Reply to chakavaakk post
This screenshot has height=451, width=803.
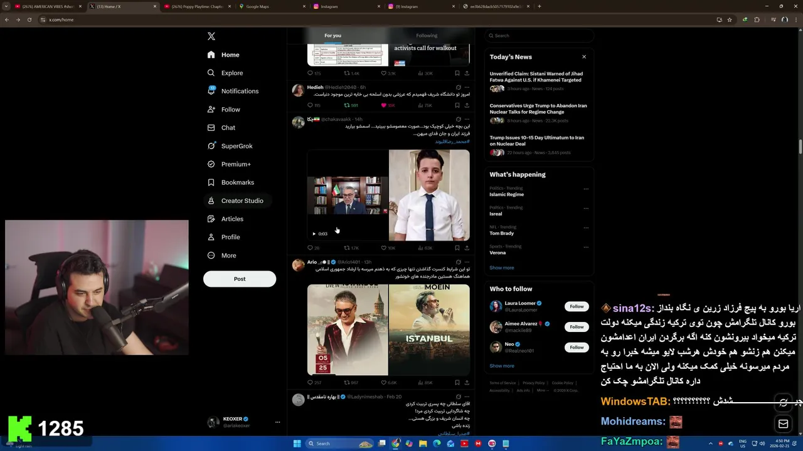pyautogui.click(x=310, y=248)
